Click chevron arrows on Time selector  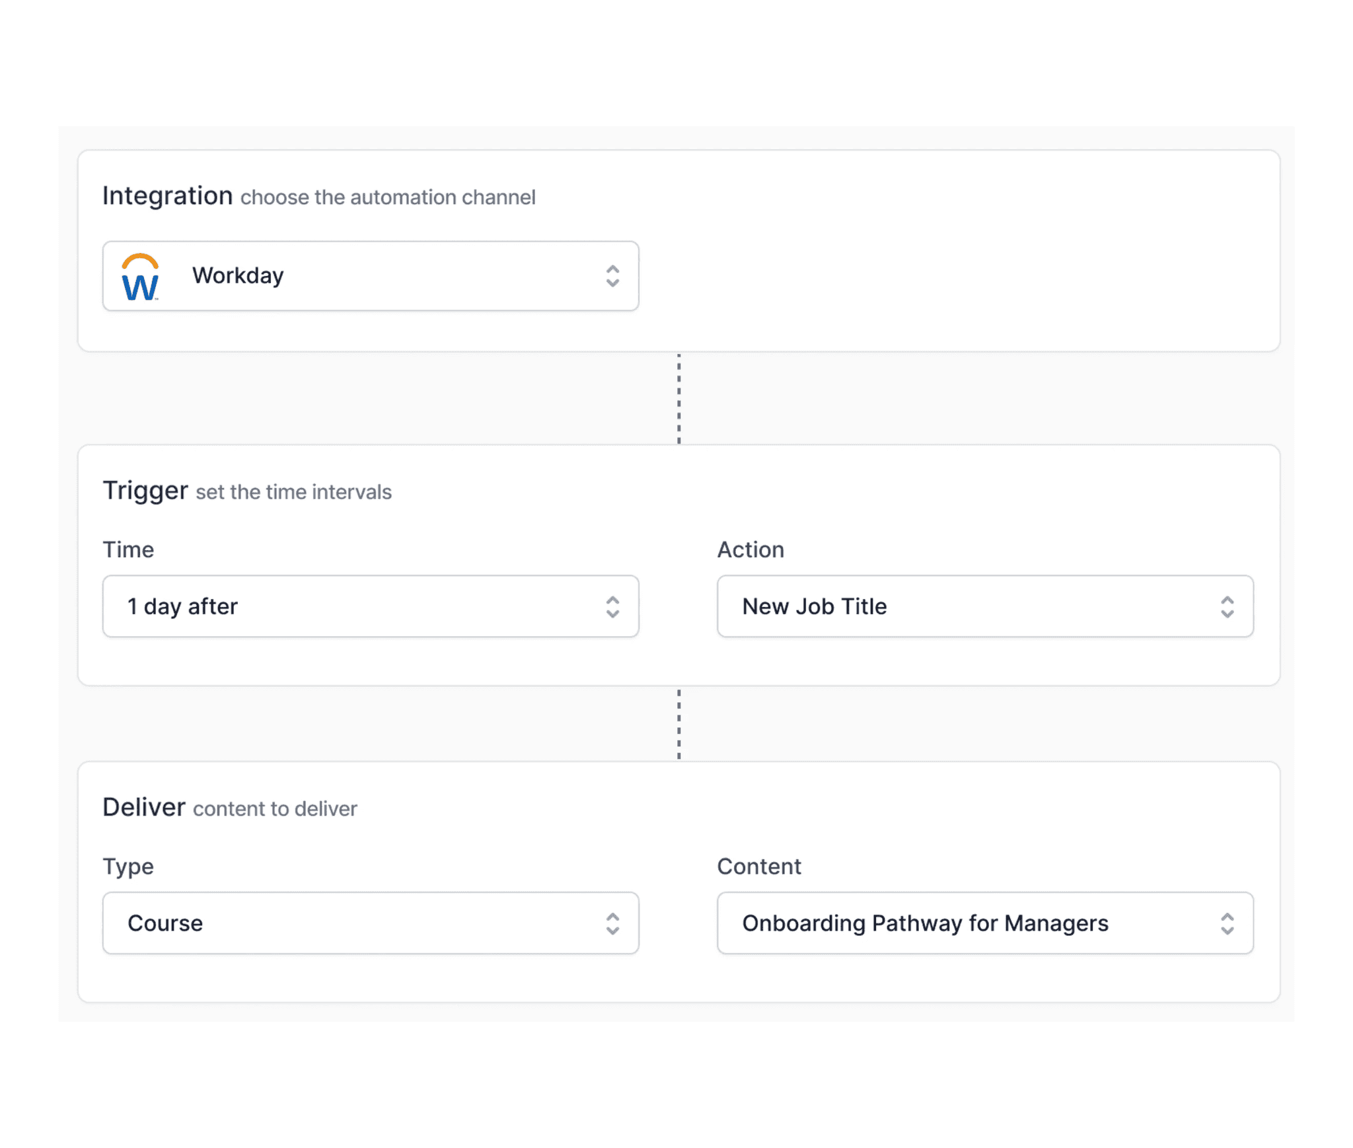point(612,606)
